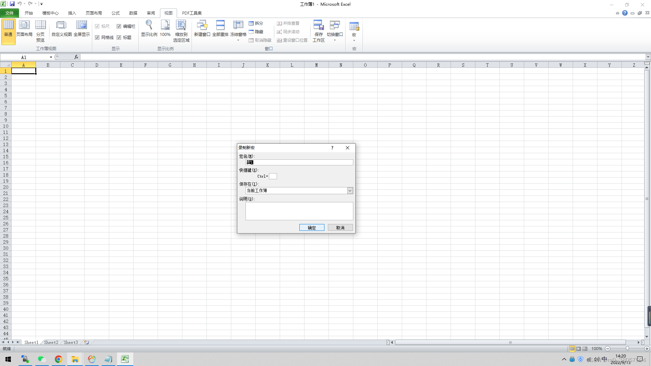Click the Cancel button in macro dialog
The width and height of the screenshot is (651, 366).
[x=340, y=228]
